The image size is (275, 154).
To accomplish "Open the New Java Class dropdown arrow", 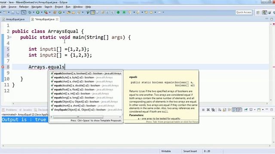I will [64, 12].
